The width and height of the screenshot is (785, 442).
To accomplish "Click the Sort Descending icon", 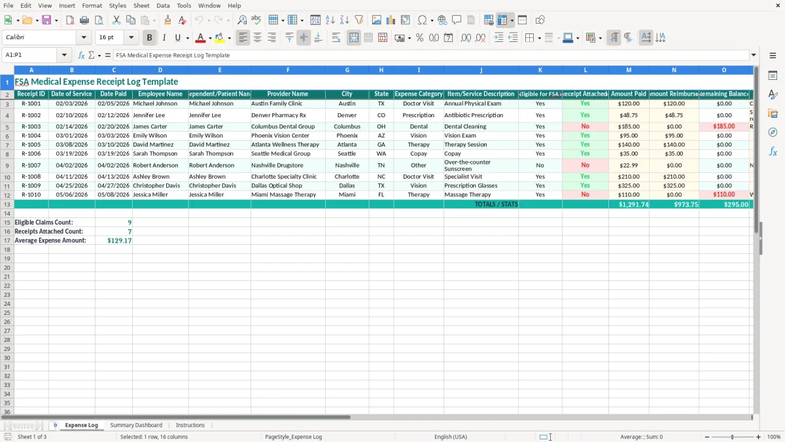I will tap(345, 20).
